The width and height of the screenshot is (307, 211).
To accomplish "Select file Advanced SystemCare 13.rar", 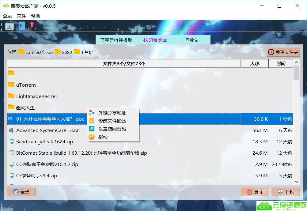I will (x=48, y=130).
